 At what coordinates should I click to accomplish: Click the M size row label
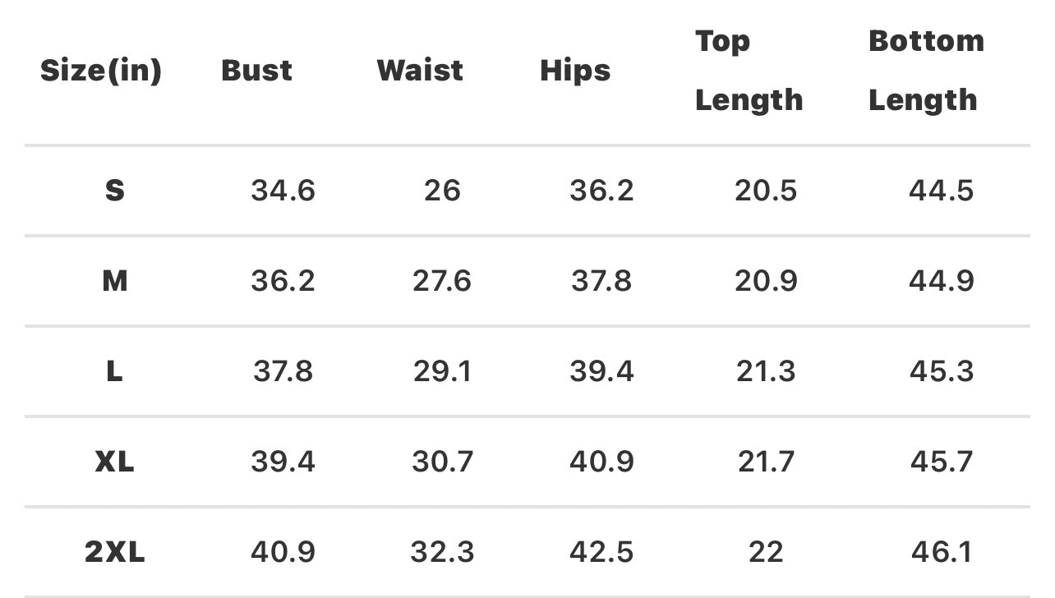115,281
